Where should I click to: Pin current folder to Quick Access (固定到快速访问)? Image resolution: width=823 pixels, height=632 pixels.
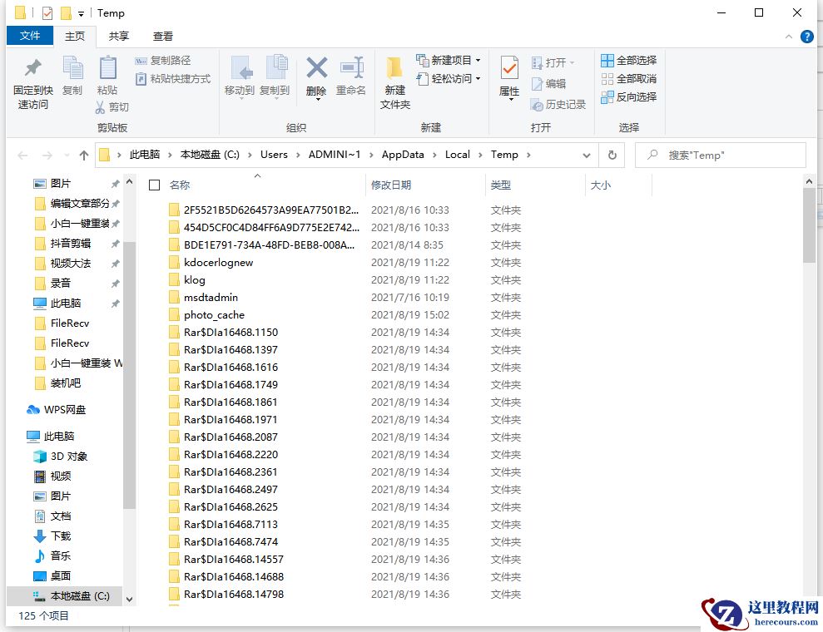[31, 81]
